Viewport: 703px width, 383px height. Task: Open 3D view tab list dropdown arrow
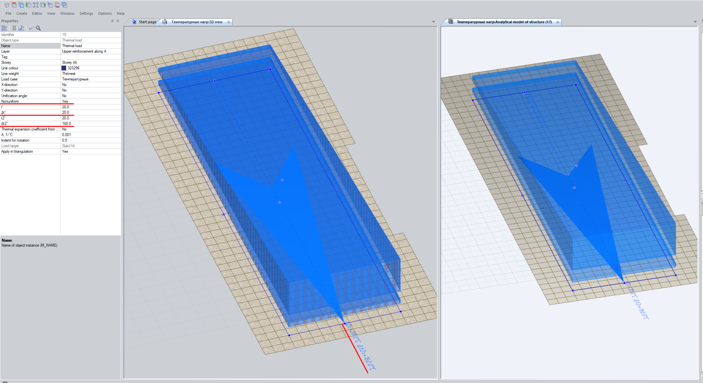coord(433,22)
